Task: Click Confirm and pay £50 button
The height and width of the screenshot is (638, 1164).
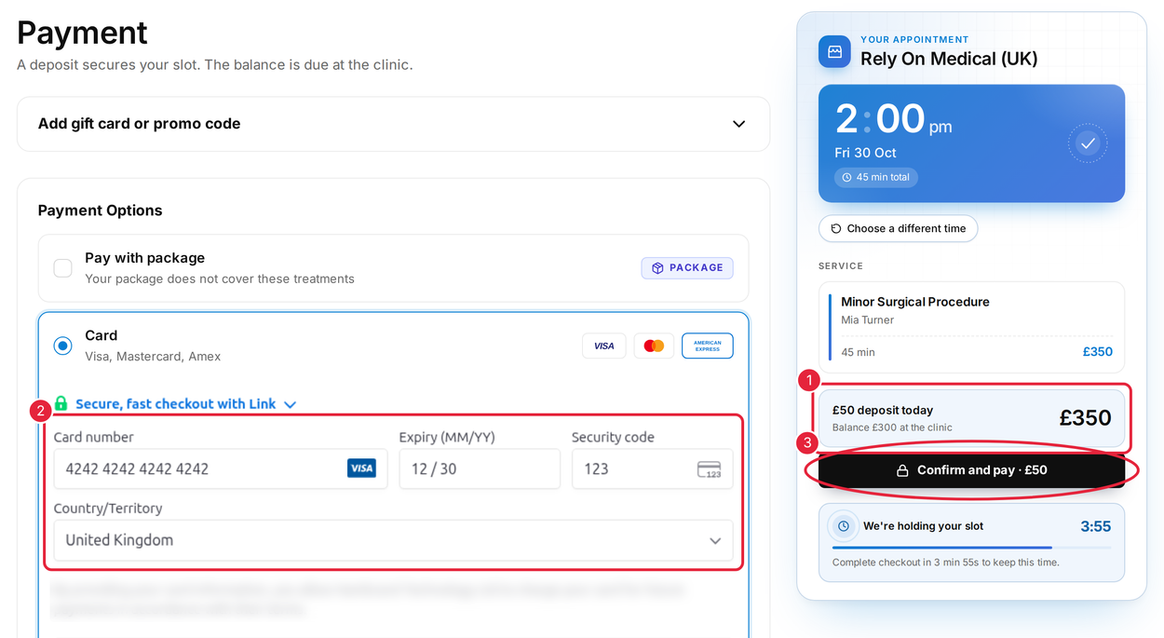Action: (971, 470)
